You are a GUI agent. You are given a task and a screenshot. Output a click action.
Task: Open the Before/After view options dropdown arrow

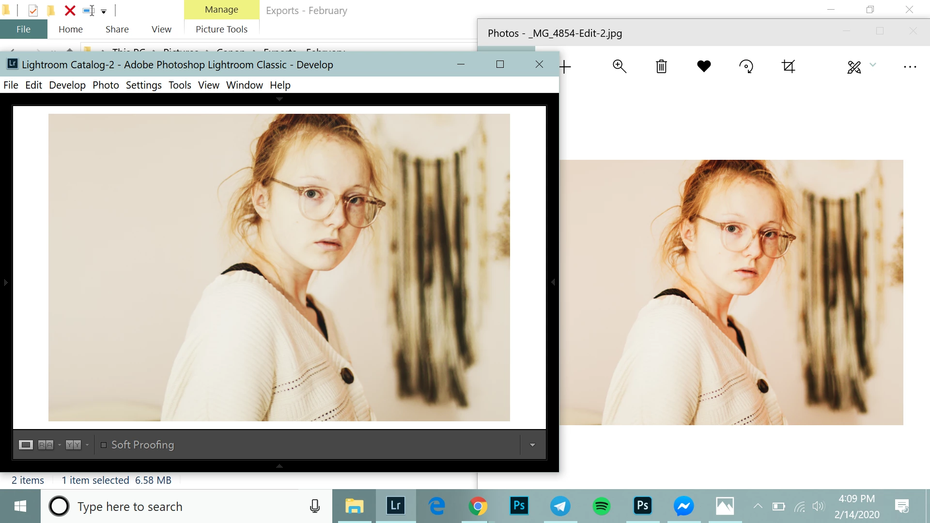point(87,445)
